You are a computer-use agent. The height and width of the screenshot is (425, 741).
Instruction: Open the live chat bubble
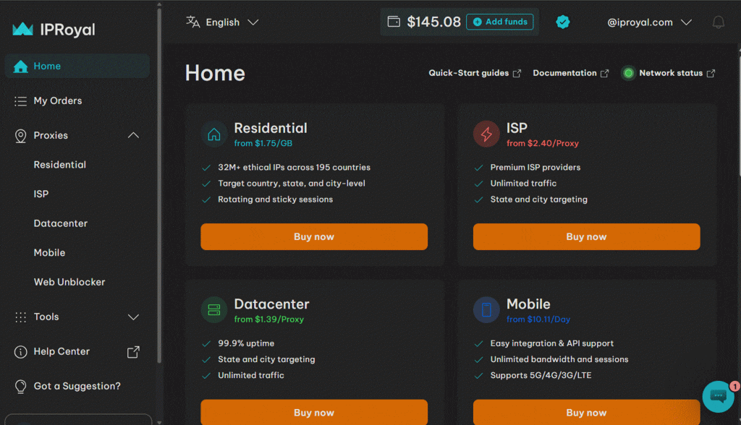click(718, 395)
